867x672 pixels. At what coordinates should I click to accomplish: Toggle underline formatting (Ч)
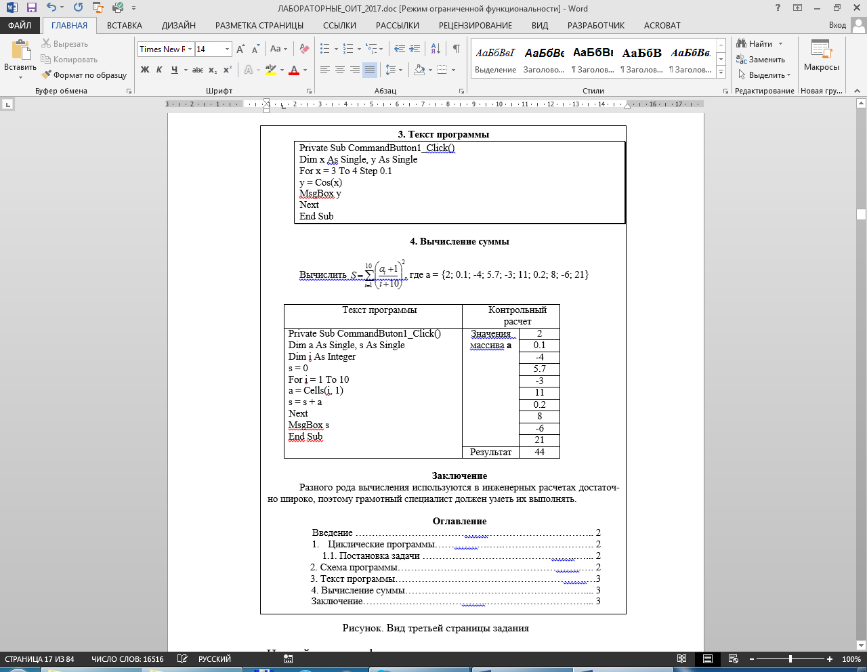coord(175,70)
